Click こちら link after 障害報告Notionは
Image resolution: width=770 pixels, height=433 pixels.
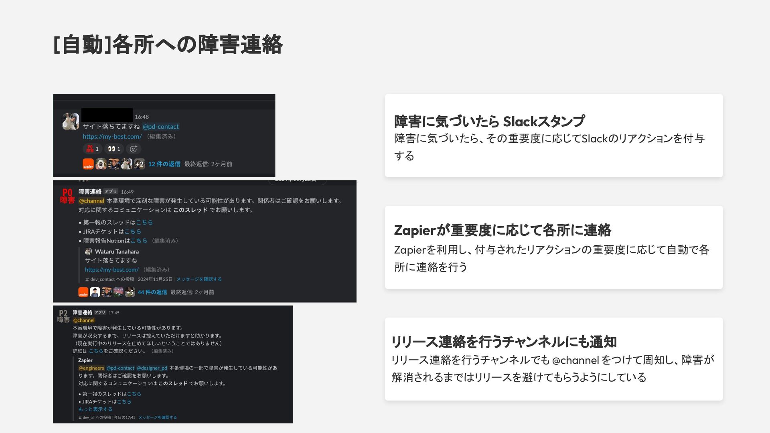139,241
